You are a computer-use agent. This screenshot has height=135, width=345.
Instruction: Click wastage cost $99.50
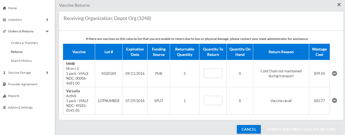(319, 73)
